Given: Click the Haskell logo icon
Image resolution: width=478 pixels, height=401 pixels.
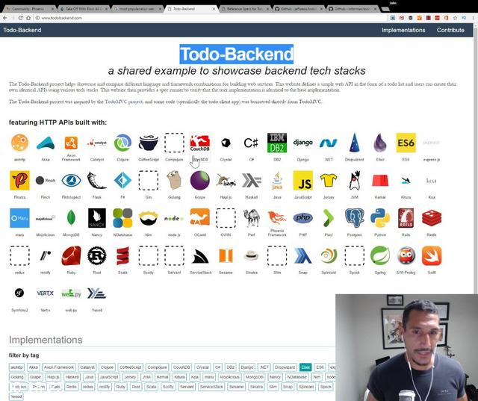Looking at the screenshot, I should pos(251,181).
